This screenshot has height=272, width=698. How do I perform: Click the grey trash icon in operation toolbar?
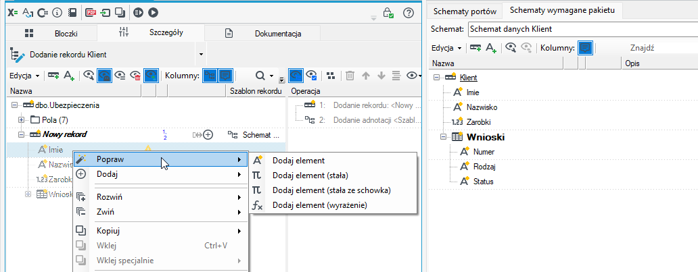pyautogui.click(x=350, y=76)
